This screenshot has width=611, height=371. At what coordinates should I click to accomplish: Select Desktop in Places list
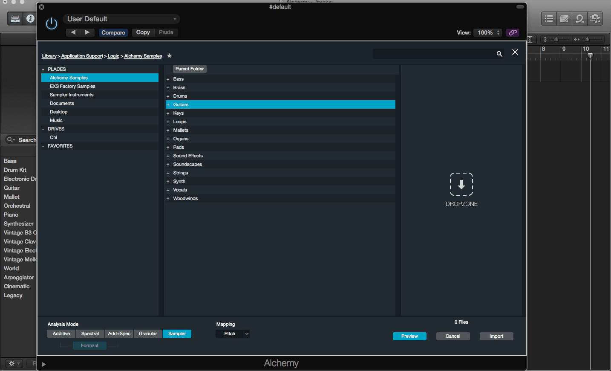point(100,112)
